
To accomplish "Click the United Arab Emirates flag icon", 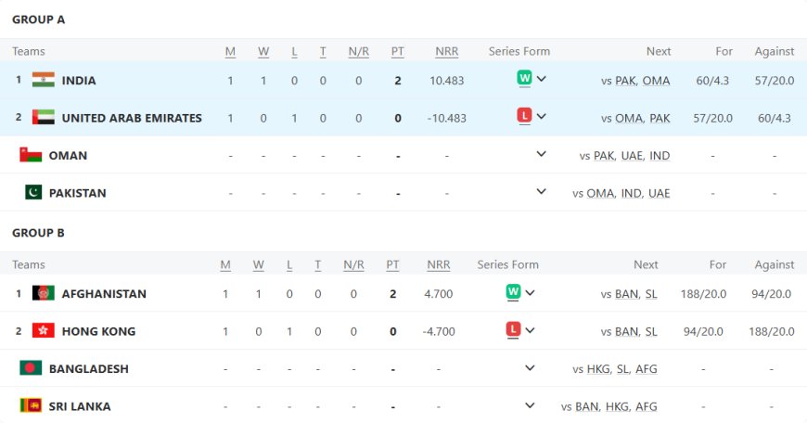I will pos(44,118).
